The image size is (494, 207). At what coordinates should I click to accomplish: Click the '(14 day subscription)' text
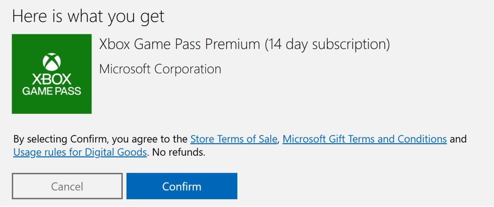[327, 45]
